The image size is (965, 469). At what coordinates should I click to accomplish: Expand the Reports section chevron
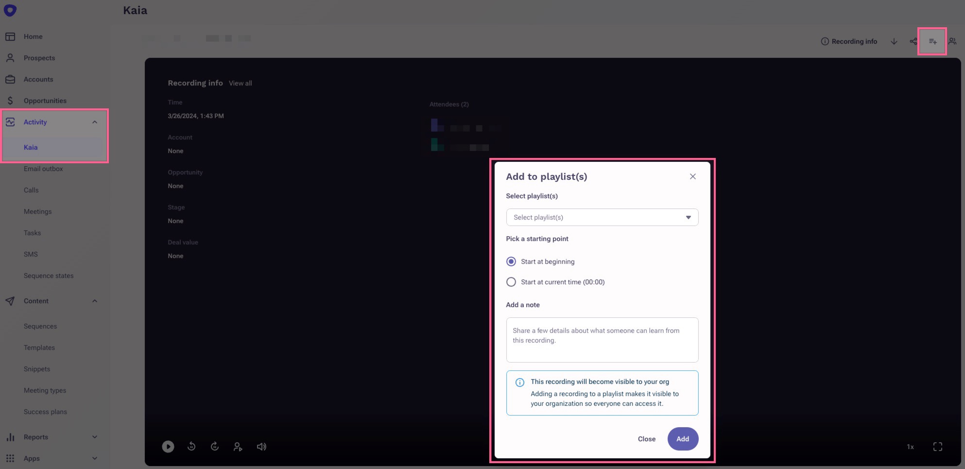pyautogui.click(x=95, y=437)
